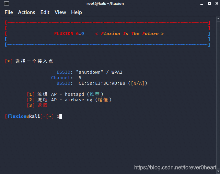Maximize the terminal window
This screenshot has height=174, width=220.
(209, 3)
